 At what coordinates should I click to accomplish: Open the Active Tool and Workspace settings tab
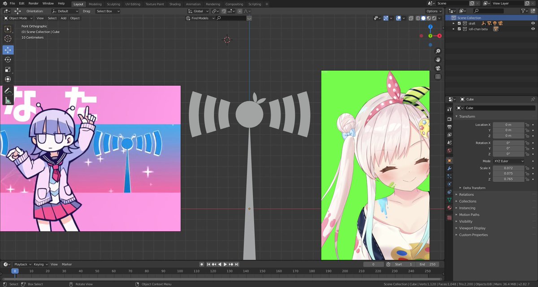(449, 109)
